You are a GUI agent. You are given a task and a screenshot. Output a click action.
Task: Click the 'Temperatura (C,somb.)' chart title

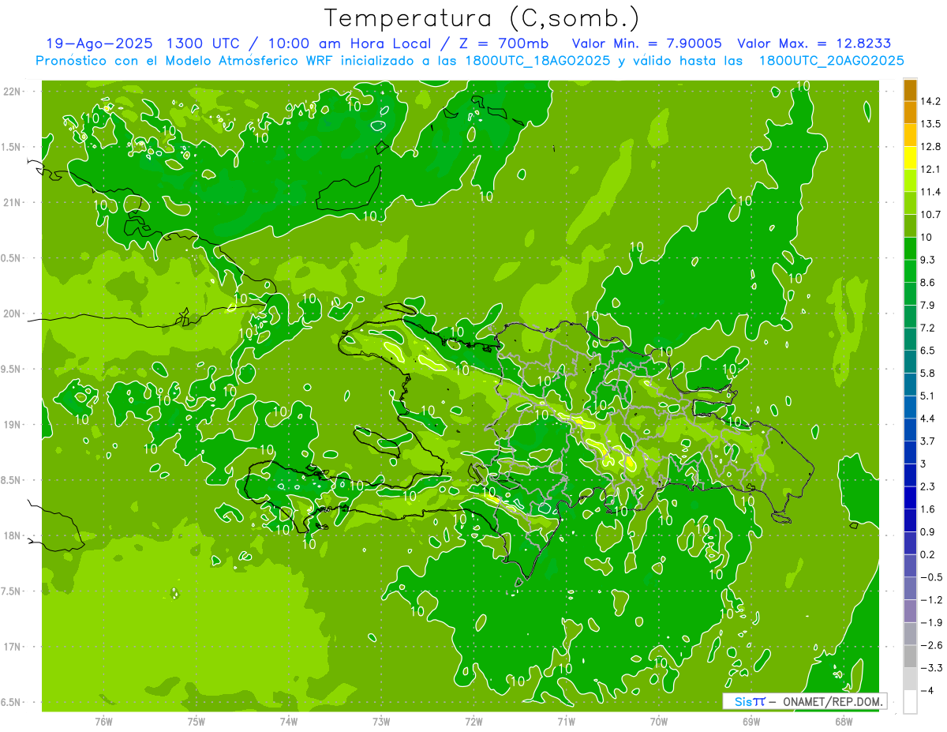(x=482, y=18)
